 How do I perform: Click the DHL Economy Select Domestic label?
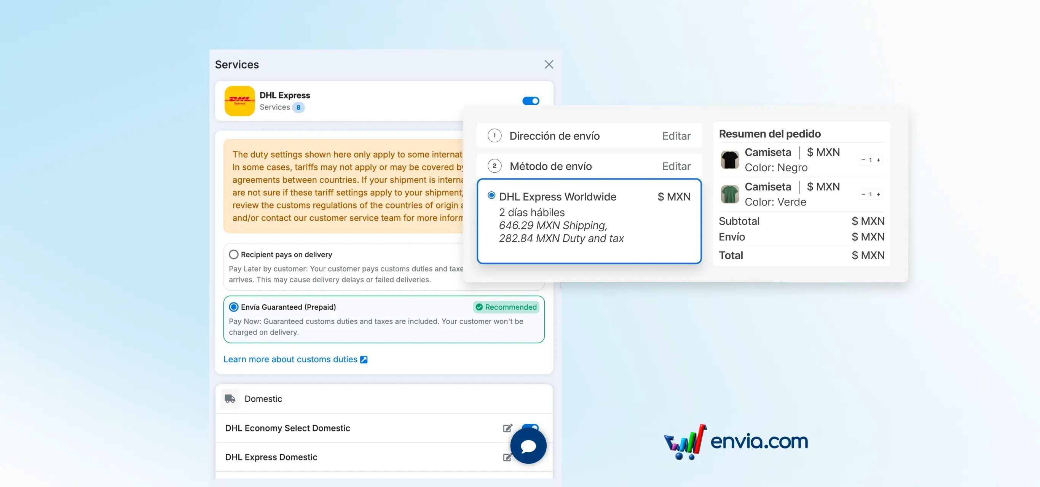(287, 428)
